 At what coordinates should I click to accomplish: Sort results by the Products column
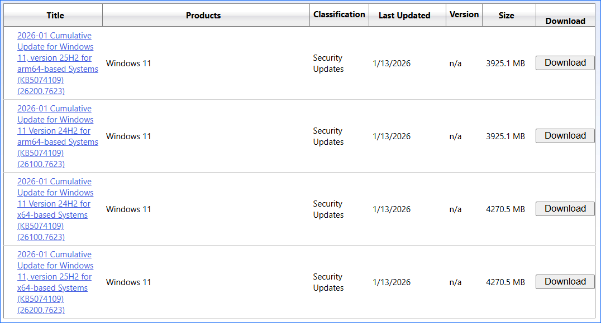203,15
